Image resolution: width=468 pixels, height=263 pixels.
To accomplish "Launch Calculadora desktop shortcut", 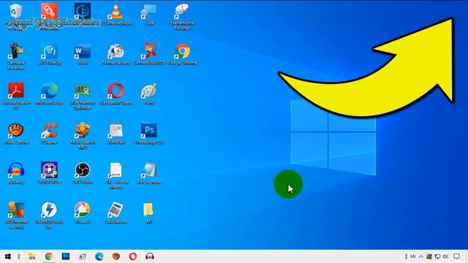I will (116, 210).
